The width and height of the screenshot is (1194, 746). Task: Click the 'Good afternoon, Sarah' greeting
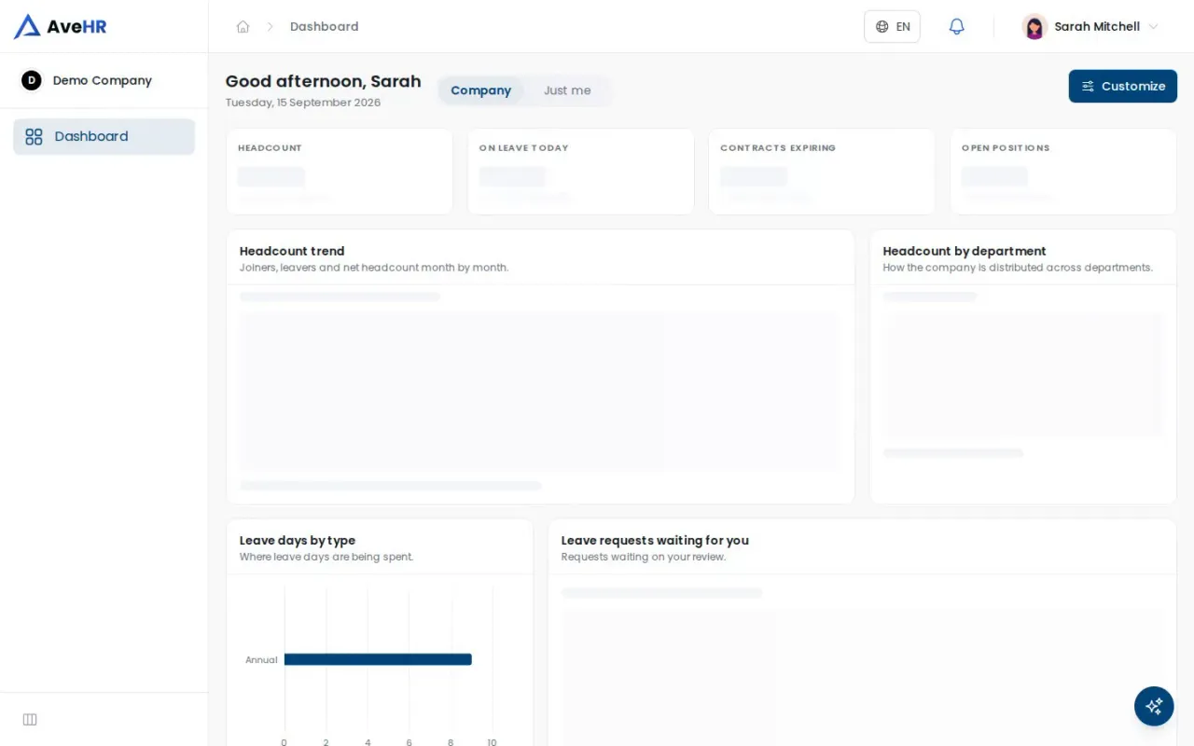tap(324, 81)
